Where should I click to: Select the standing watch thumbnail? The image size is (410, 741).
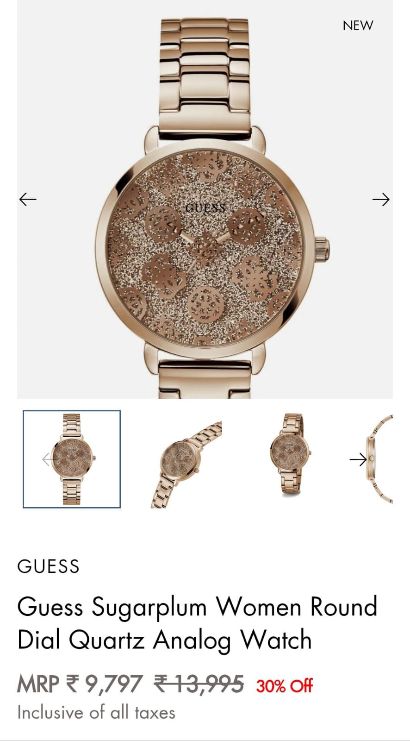tap(291, 454)
